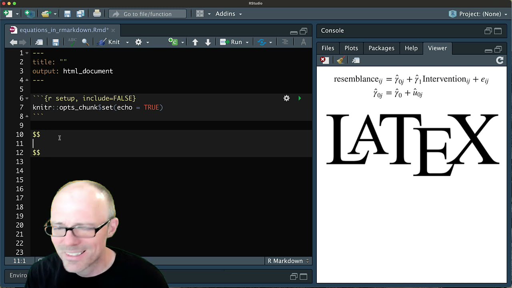Image resolution: width=512 pixels, height=288 pixels.
Task: Click the spell check ABC icon
Action: click(x=72, y=42)
